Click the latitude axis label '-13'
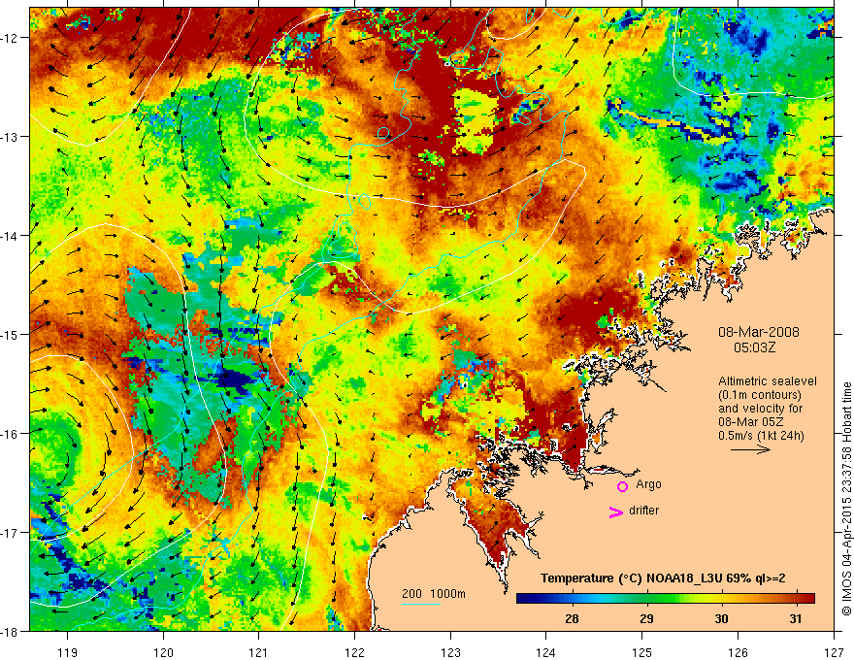 [8, 137]
